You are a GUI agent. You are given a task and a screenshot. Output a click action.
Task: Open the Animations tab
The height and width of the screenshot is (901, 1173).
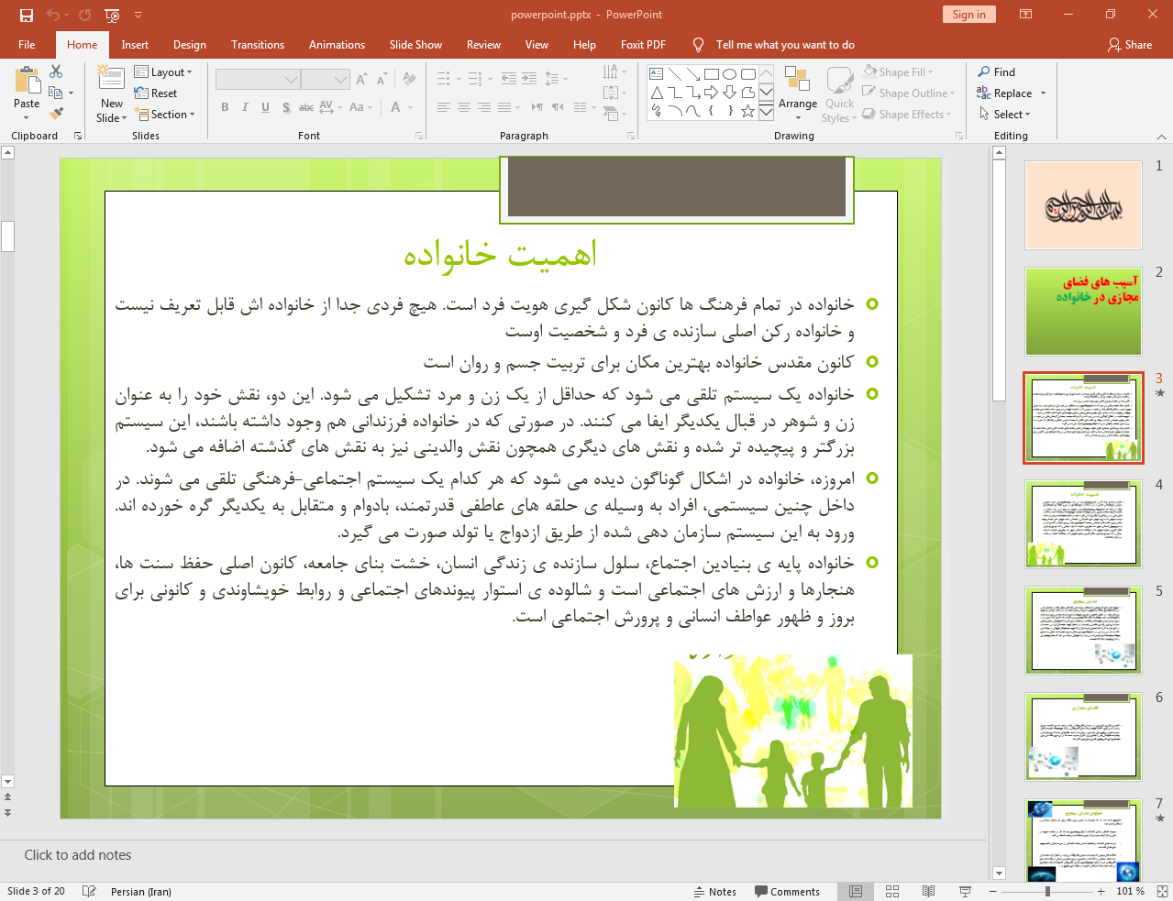tap(337, 45)
